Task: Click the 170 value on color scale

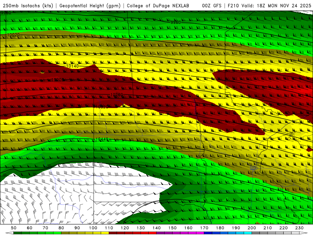Action: tap(204, 228)
